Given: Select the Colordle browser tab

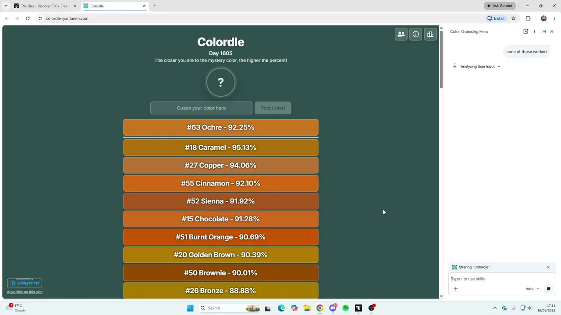Looking at the screenshot, I should (x=115, y=6).
